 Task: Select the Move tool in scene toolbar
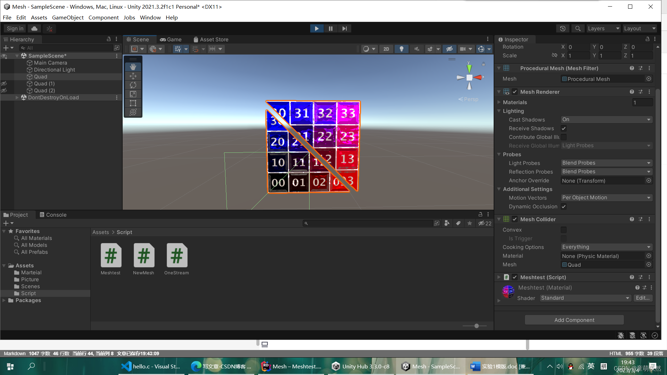[x=133, y=76]
